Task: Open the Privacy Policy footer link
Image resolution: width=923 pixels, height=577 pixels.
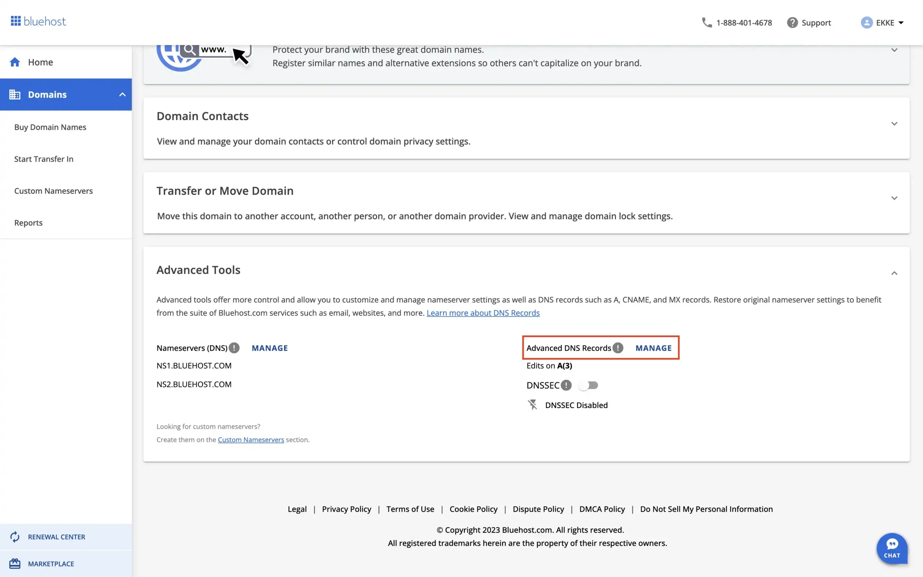Action: 346,509
